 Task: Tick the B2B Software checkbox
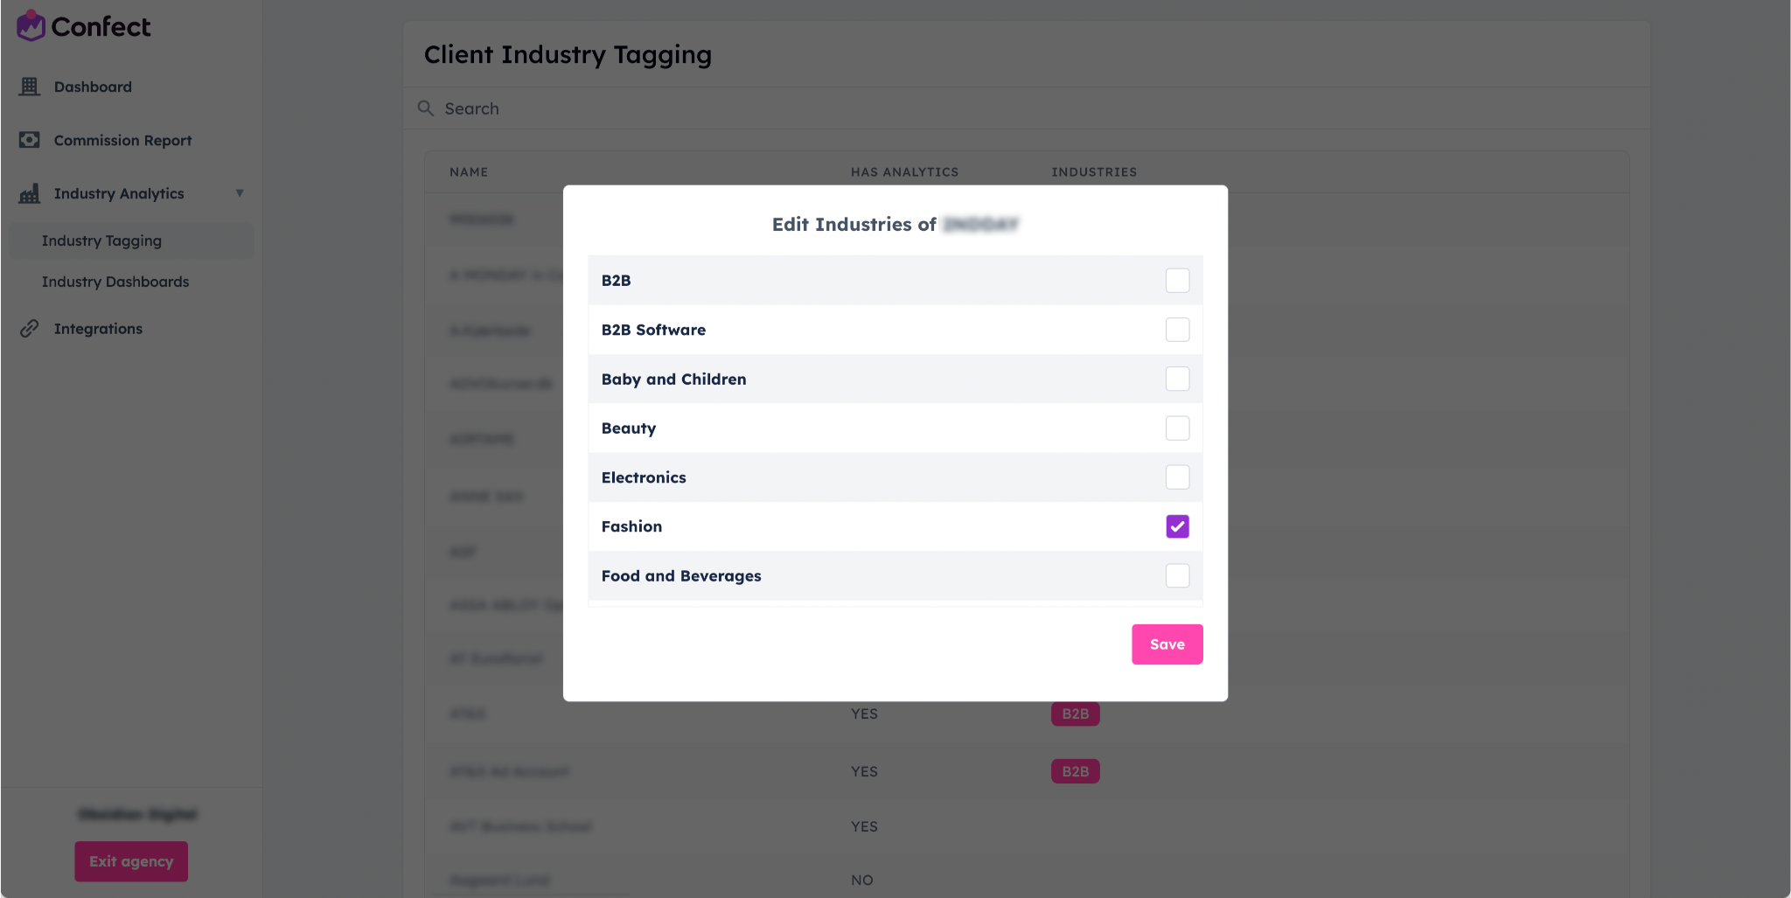tap(1177, 330)
